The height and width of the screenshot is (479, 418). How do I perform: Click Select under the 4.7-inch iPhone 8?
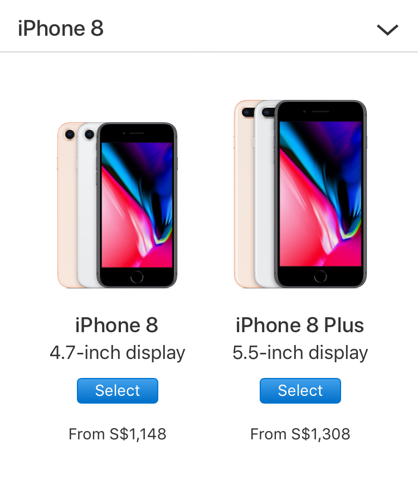coord(118,391)
